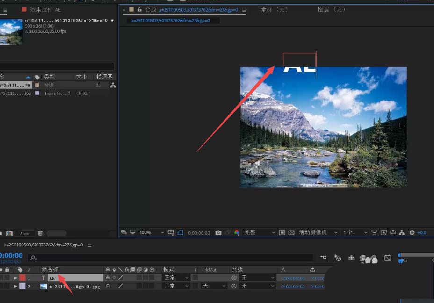Open the project item dropdown arrow beside thumbnail
434x303 pixels.
click(x=112, y=21)
